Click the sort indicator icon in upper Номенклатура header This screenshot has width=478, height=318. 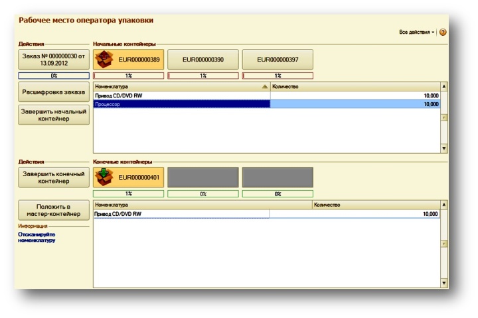coord(265,87)
